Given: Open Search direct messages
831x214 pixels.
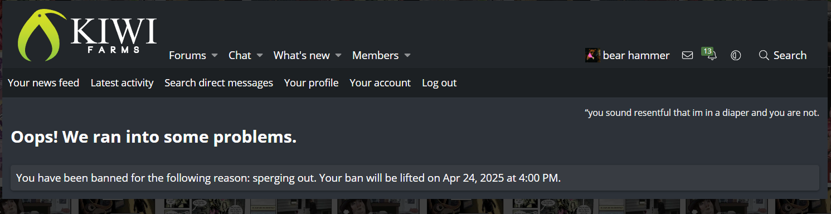Looking at the screenshot, I should [x=218, y=83].
